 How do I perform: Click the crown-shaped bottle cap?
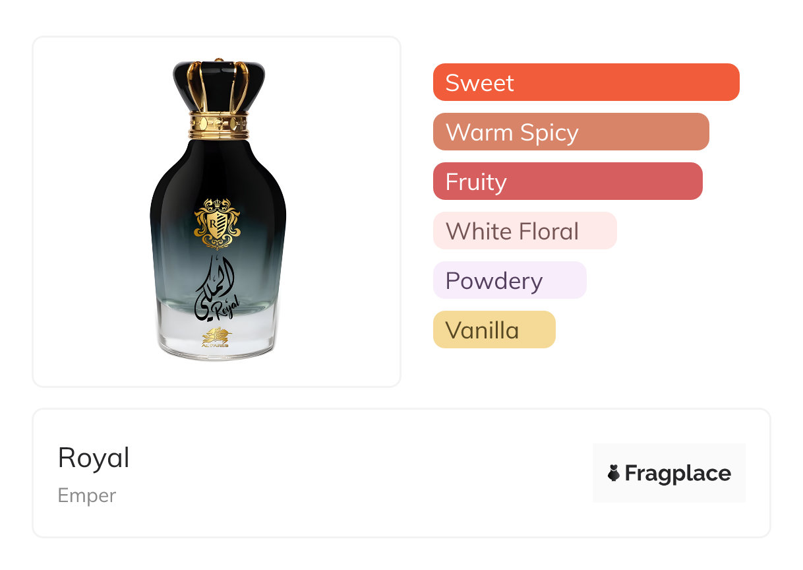[x=218, y=86]
